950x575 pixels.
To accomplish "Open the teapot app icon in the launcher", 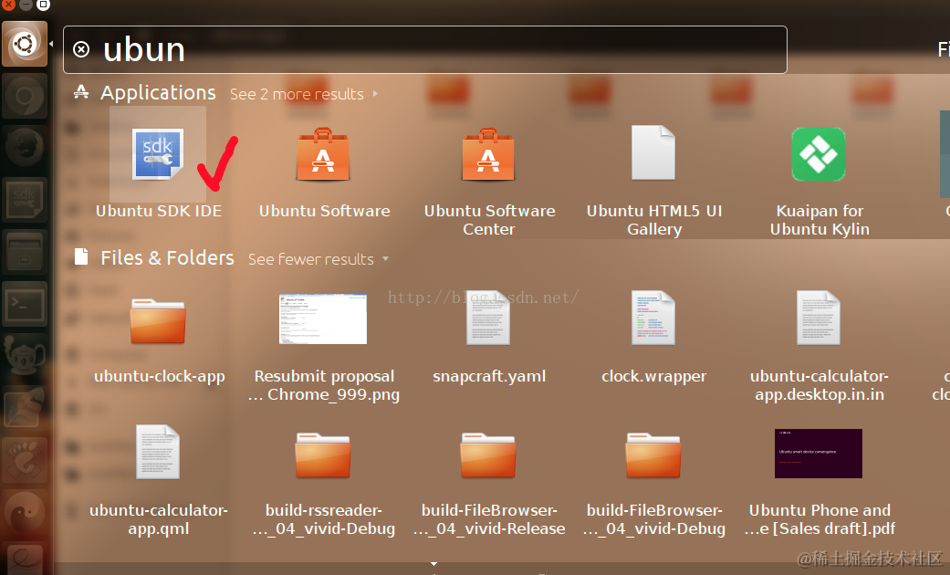I will click(25, 356).
